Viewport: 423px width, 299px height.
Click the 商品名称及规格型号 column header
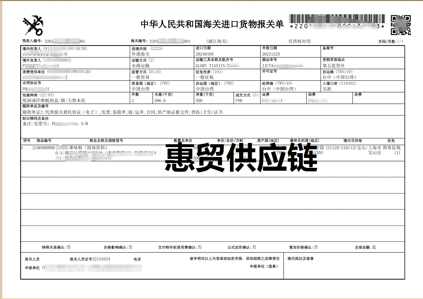[106, 140]
